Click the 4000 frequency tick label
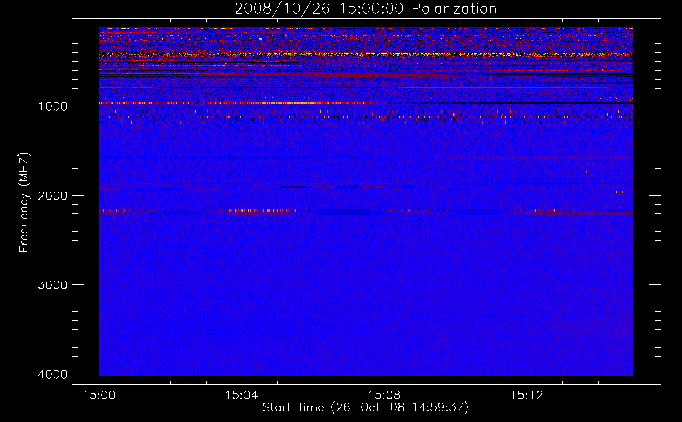This screenshot has height=422, width=682. [x=53, y=374]
